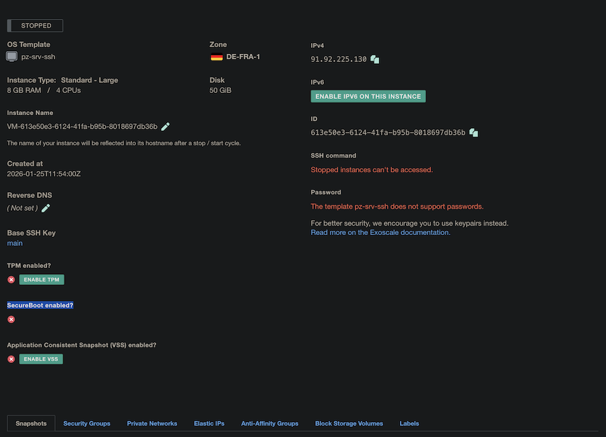Copy the instance ID to clipboard
The height and width of the screenshot is (437, 606).
pos(473,133)
